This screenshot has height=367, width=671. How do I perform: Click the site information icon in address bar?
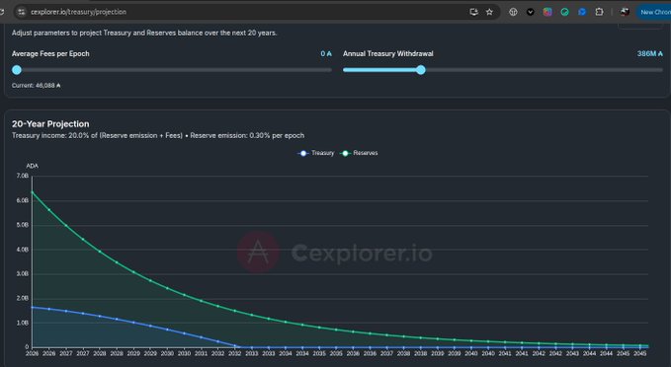pos(22,12)
